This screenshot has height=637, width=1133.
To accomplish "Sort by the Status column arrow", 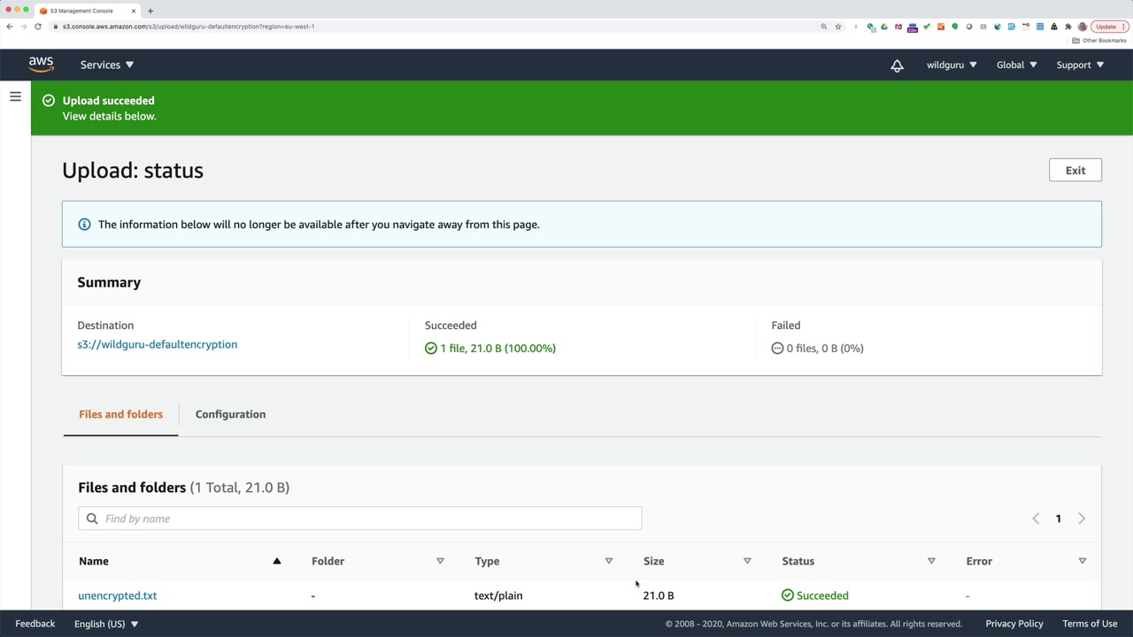I will click(x=931, y=561).
